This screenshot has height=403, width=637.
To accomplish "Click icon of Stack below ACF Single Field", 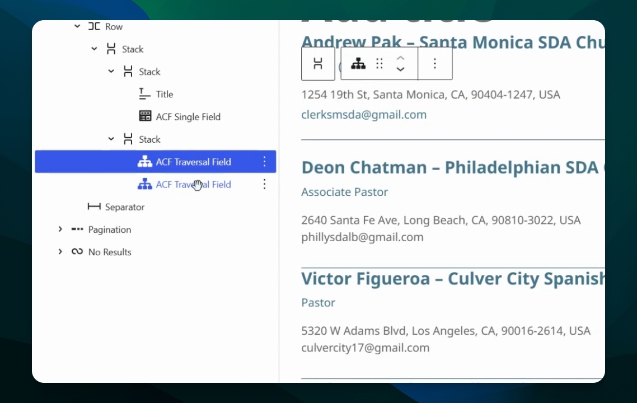I will (128, 139).
